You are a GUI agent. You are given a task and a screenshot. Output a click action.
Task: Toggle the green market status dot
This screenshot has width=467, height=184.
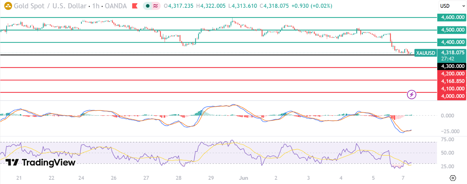click(x=148, y=6)
